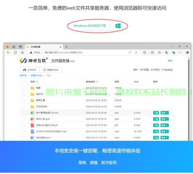193x174 pixels.
Task: Select the 文件服务器 browser tab
Action: coord(44,47)
